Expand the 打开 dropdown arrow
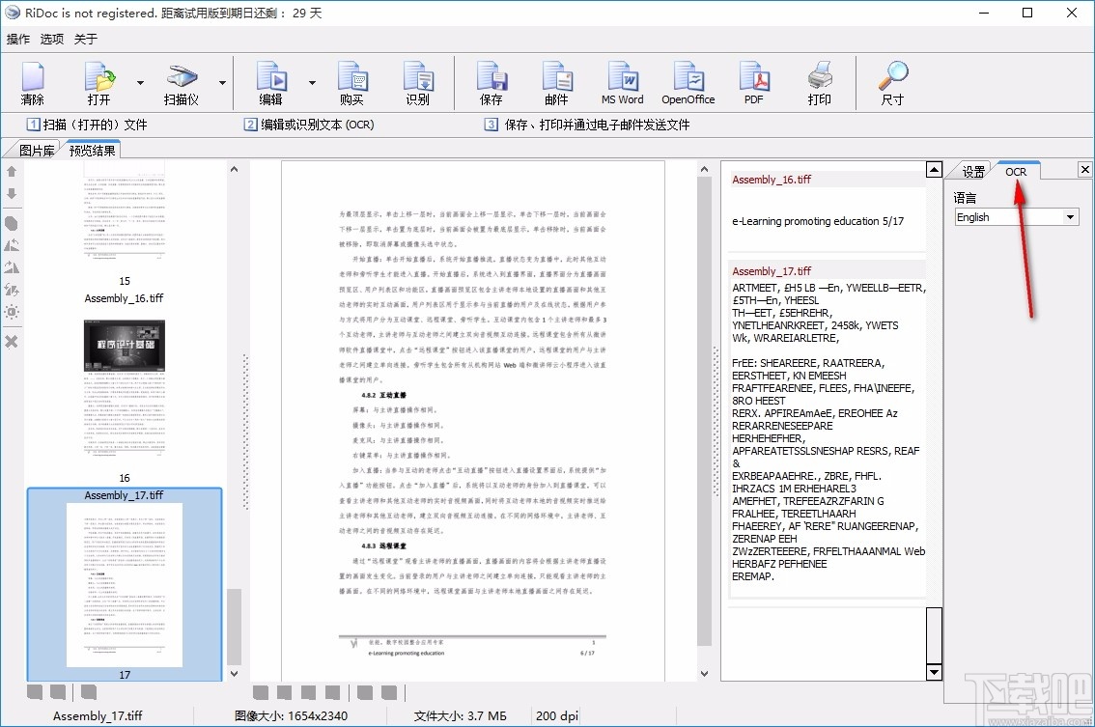 [140, 83]
